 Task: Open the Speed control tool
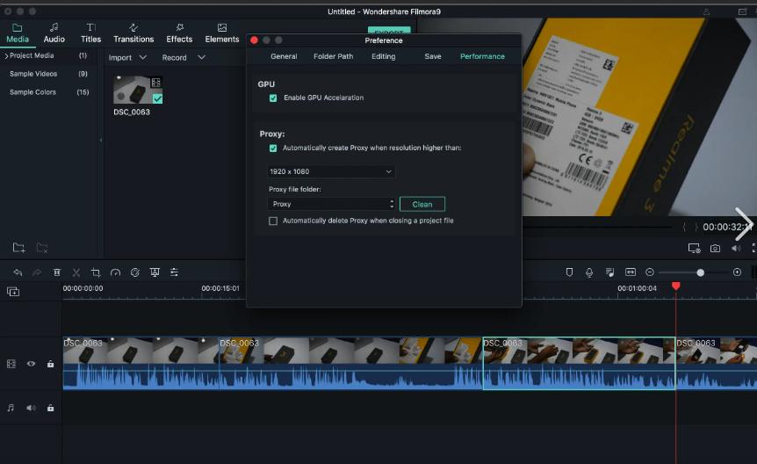[115, 272]
